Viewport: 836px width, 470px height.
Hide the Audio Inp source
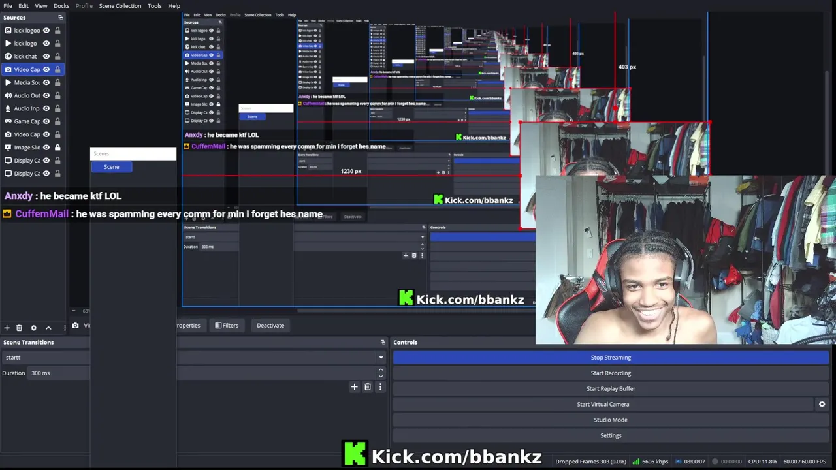tap(46, 108)
